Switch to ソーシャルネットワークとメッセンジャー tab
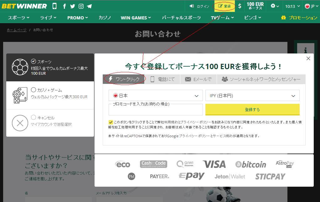This screenshot has height=202, width=320. [261, 79]
